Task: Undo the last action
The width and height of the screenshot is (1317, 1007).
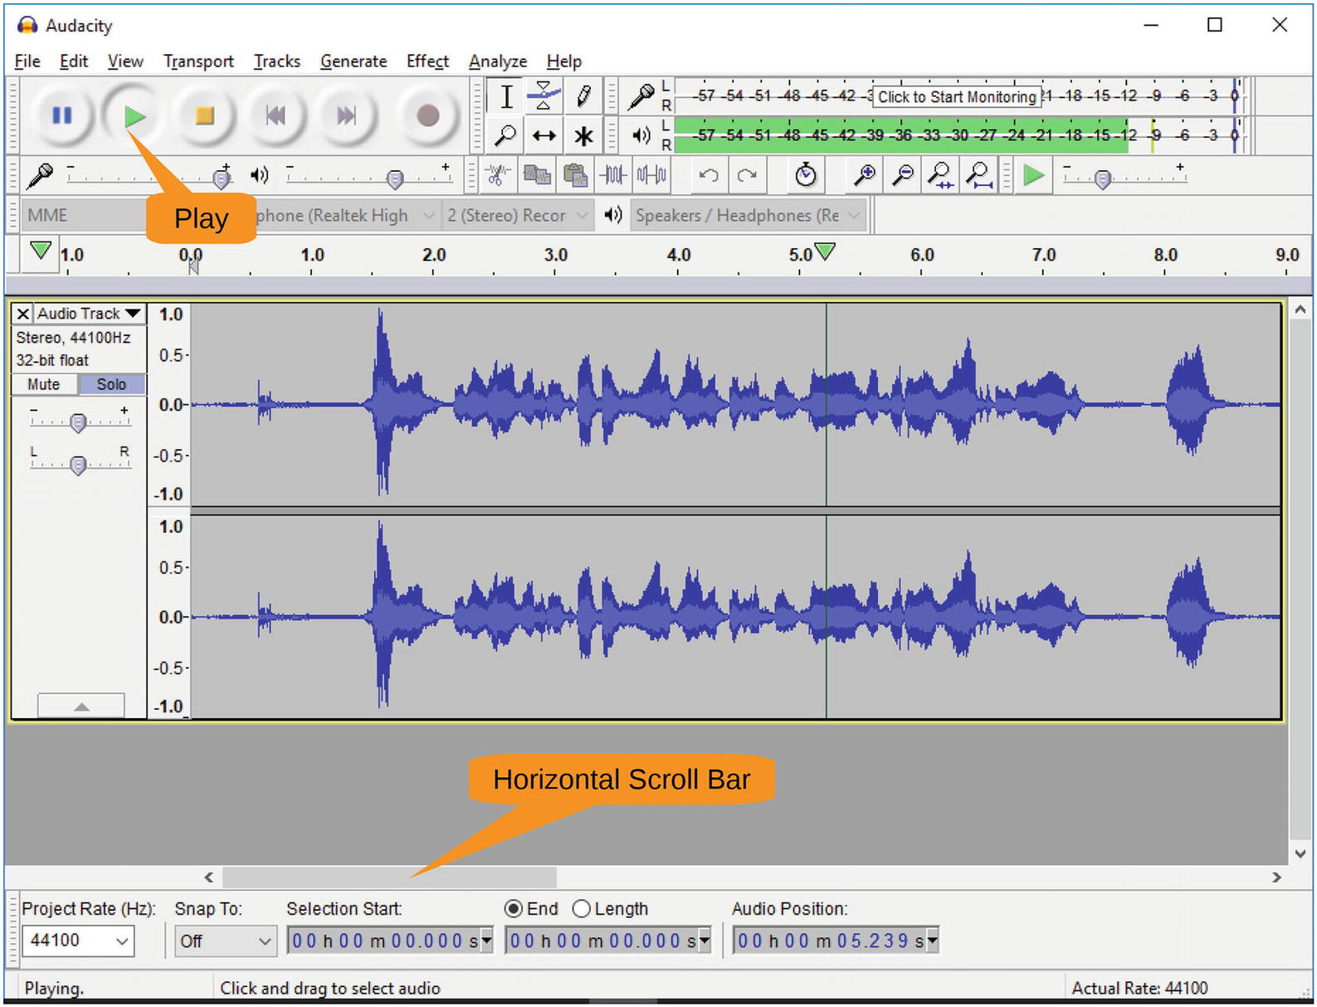Action: click(709, 175)
